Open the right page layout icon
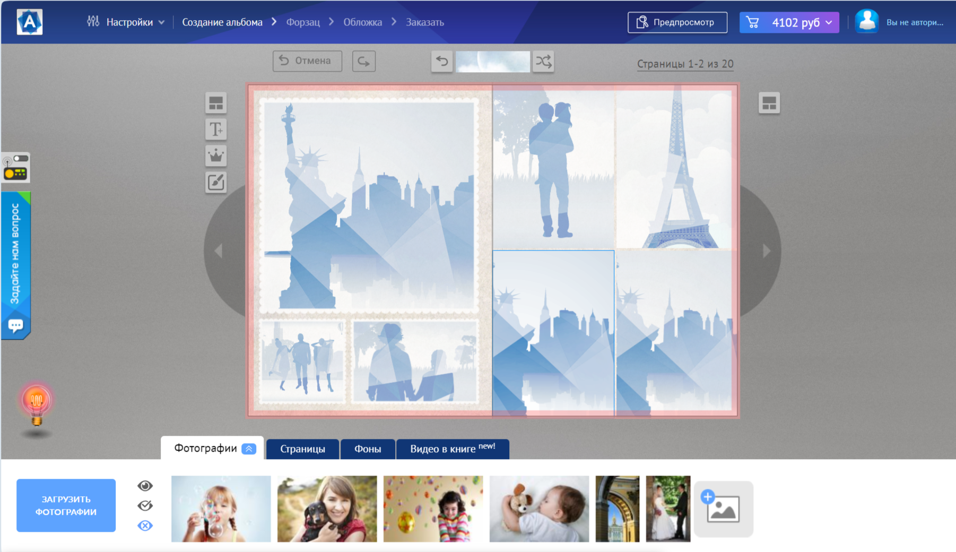The image size is (956, 552). click(769, 103)
